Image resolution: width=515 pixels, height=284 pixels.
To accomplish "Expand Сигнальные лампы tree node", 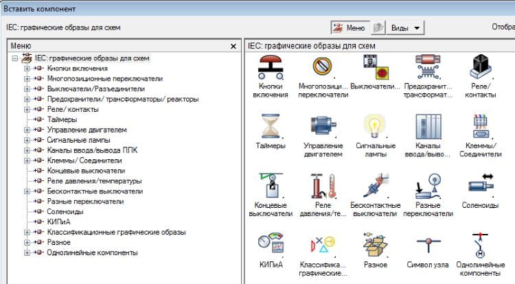I will pyautogui.click(x=27, y=140).
